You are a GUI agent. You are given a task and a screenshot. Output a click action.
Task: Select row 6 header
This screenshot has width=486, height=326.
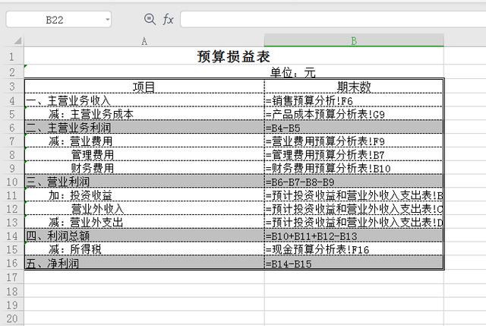pos(12,128)
